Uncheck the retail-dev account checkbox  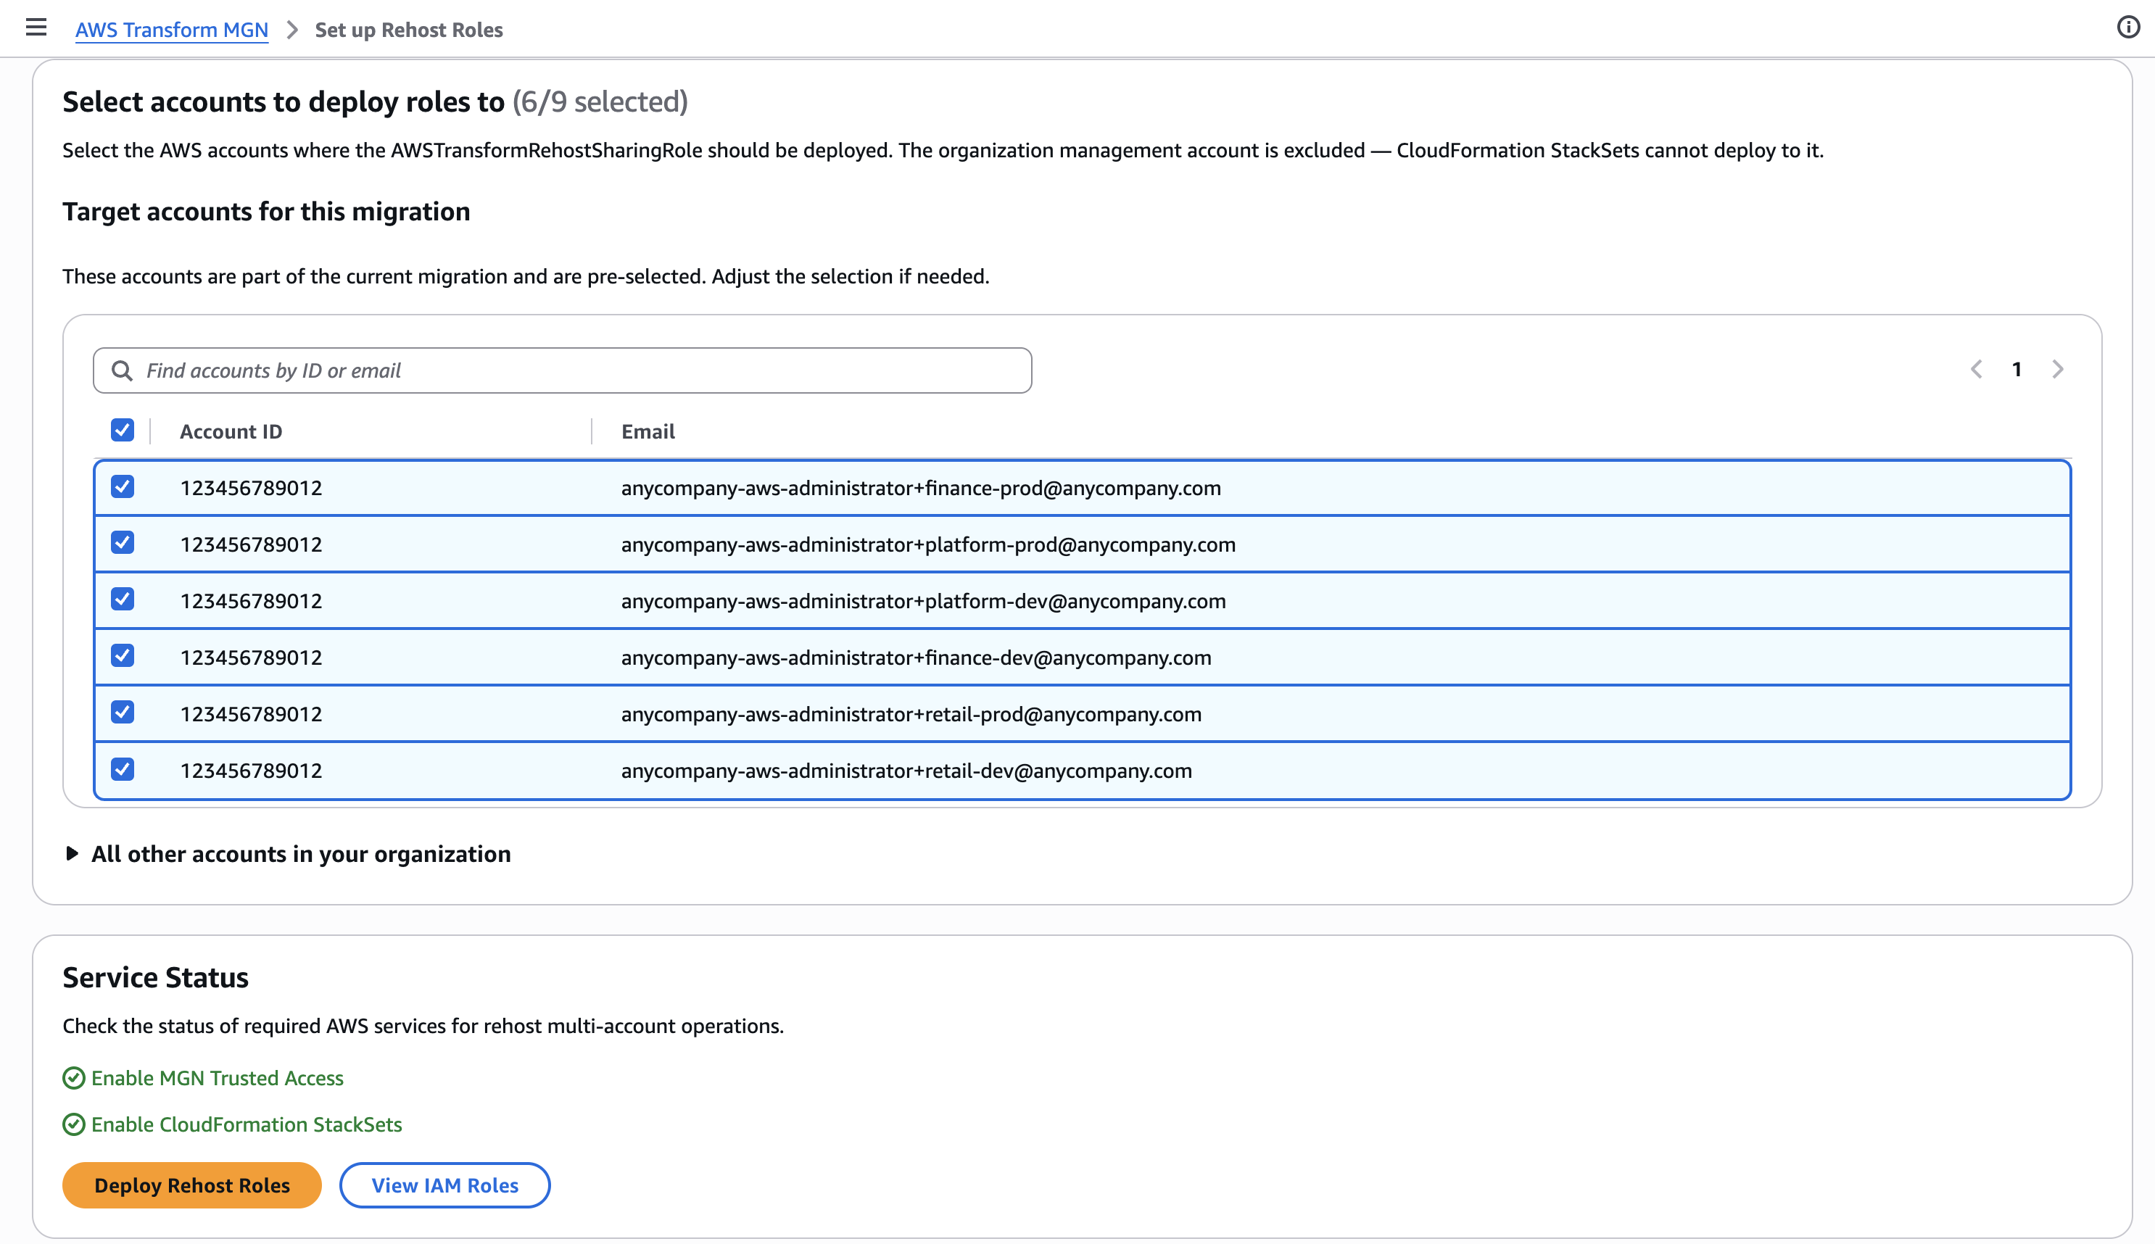(x=123, y=769)
